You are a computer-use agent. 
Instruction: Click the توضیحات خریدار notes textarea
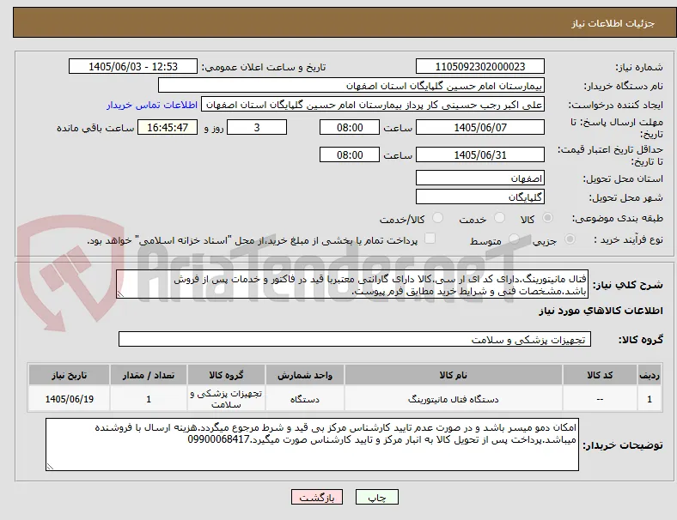[x=312, y=444]
